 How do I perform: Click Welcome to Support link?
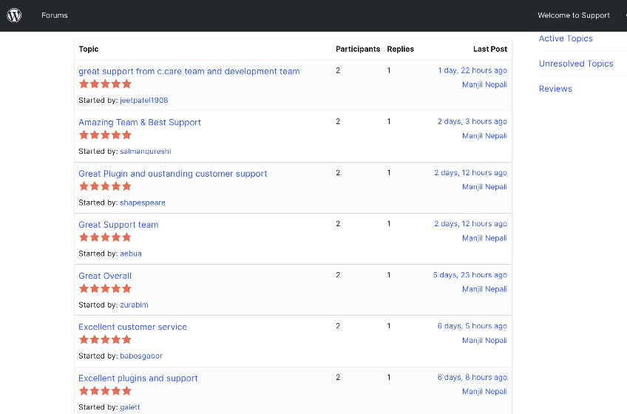pyautogui.click(x=574, y=16)
